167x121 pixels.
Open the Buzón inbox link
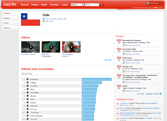(x=139, y=8)
